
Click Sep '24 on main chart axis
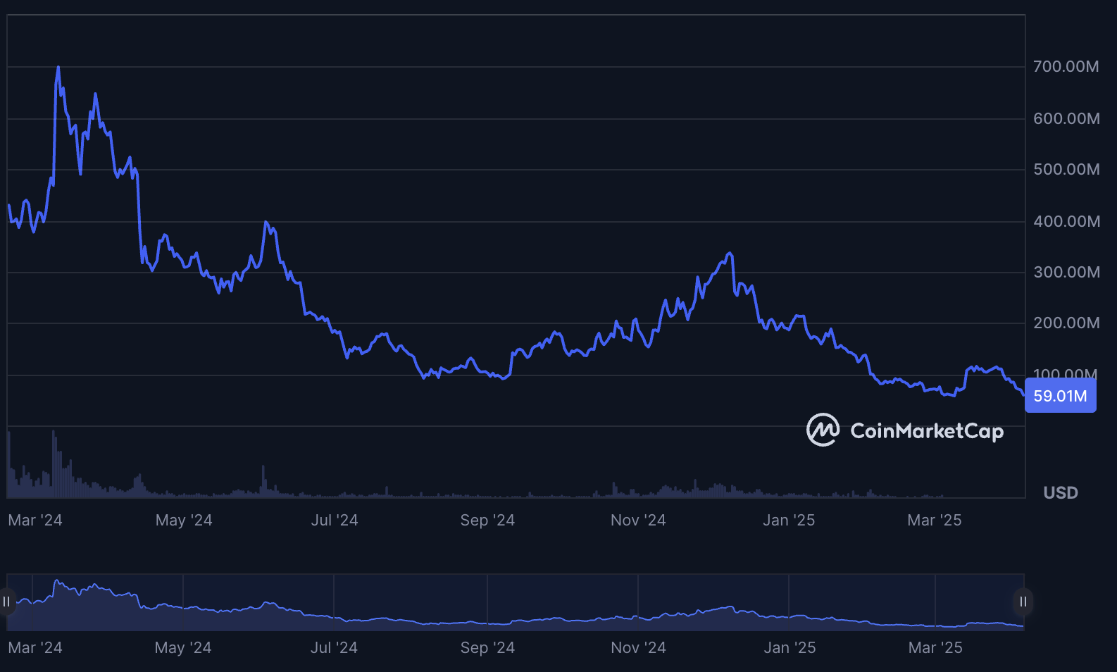487,520
